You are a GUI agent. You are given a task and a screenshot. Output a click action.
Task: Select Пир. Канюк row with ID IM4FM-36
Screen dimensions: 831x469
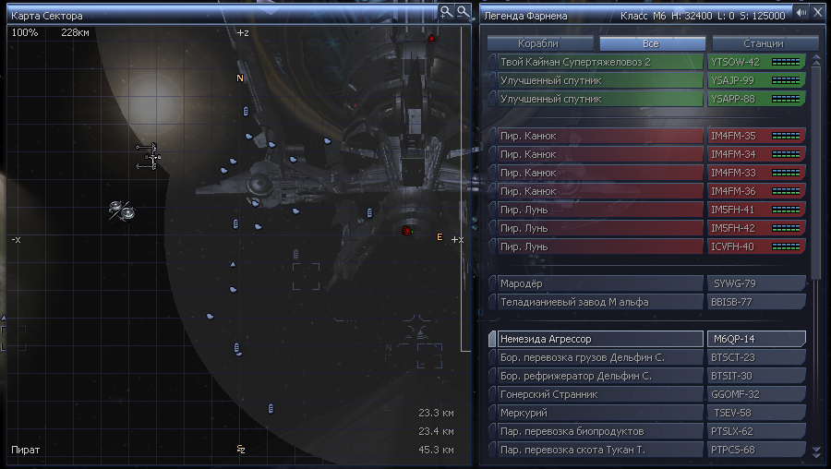point(600,191)
